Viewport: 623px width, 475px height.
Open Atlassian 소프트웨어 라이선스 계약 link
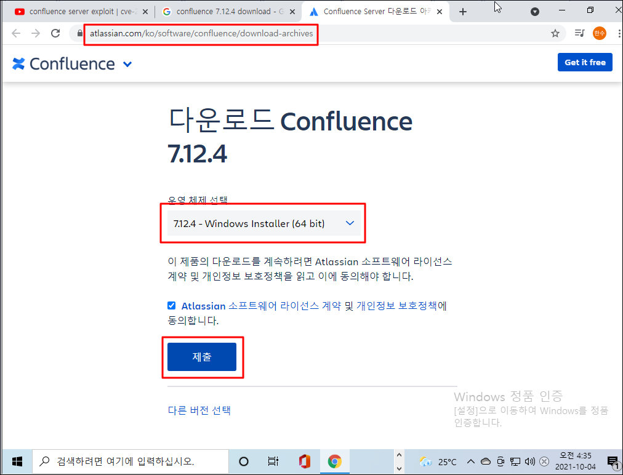261,306
